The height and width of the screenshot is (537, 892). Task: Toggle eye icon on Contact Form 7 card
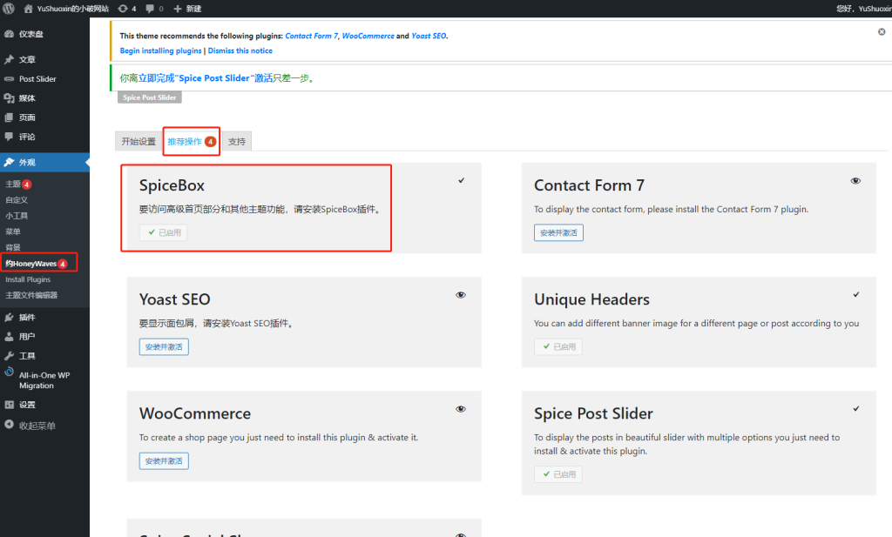[x=855, y=181]
